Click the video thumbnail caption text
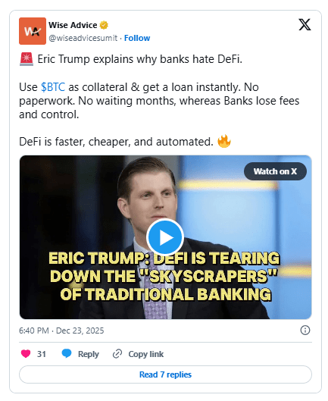This screenshot has height=401, width=328. (164, 276)
